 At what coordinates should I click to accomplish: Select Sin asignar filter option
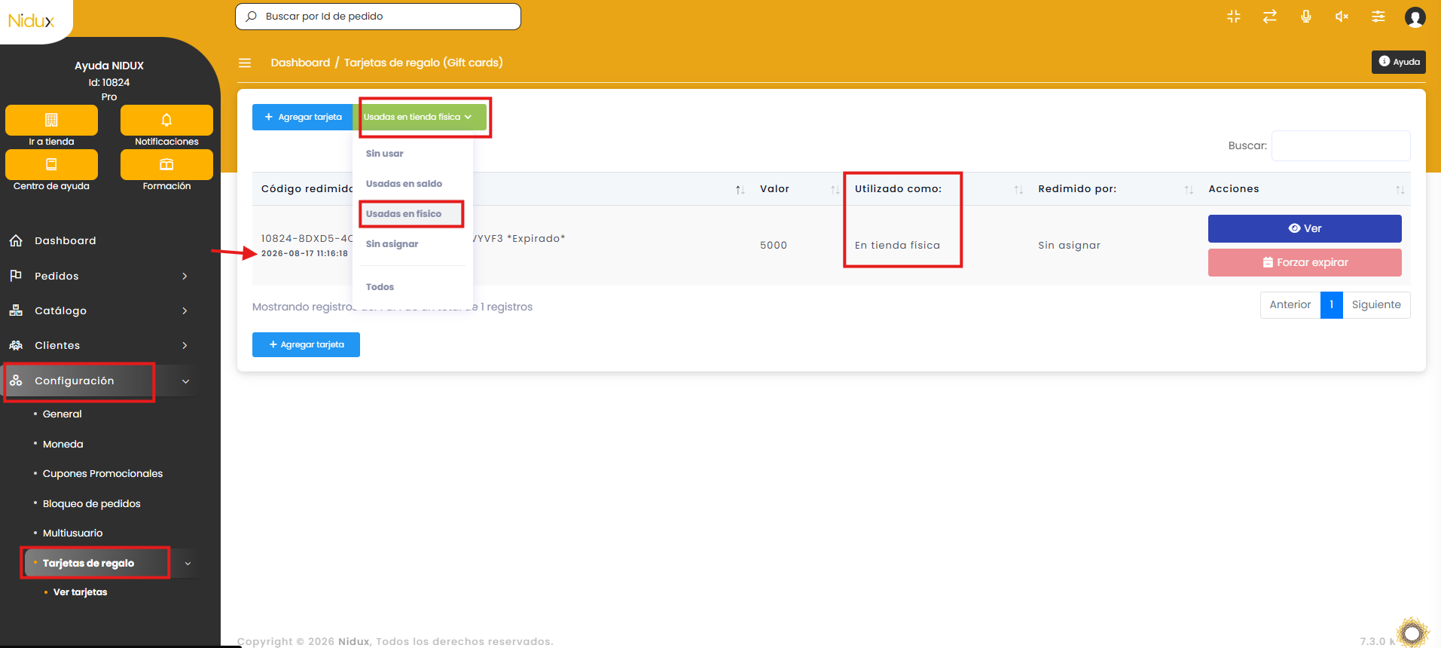coord(392,244)
